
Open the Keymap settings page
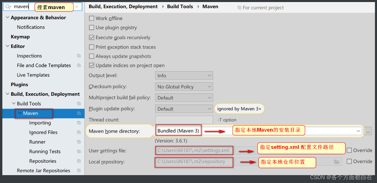point(20,37)
